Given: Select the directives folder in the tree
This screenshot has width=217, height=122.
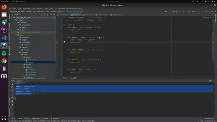Looking at the screenshot, I should point(25,37).
